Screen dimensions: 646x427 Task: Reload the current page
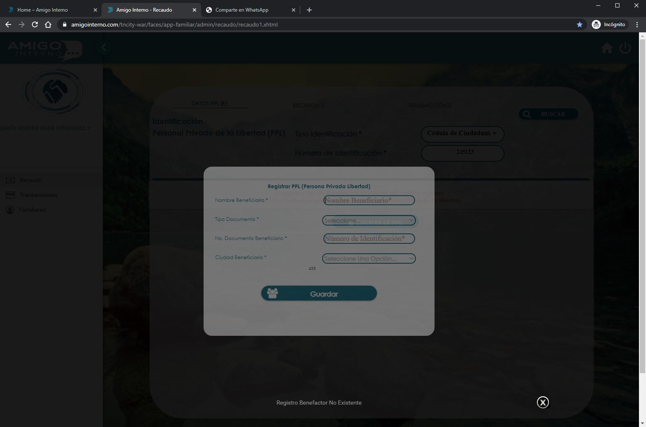(x=35, y=24)
